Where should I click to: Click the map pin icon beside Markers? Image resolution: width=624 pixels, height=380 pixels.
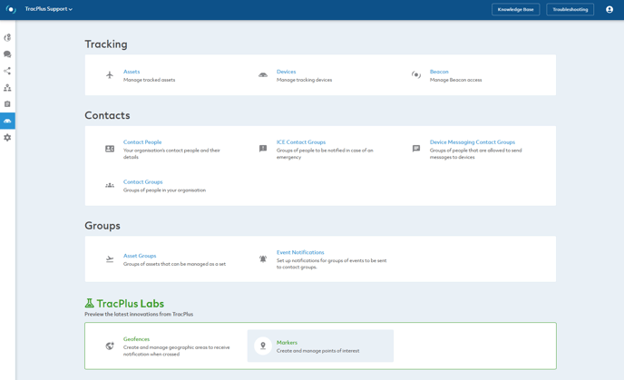pyautogui.click(x=263, y=346)
